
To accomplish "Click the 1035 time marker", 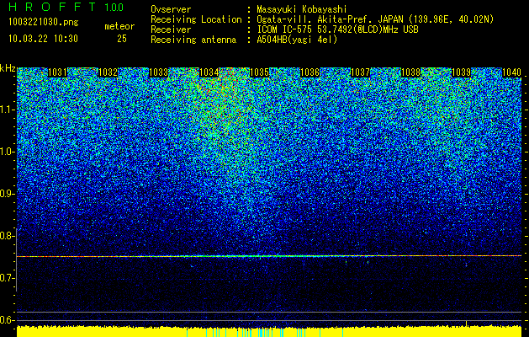I will coord(259,72).
